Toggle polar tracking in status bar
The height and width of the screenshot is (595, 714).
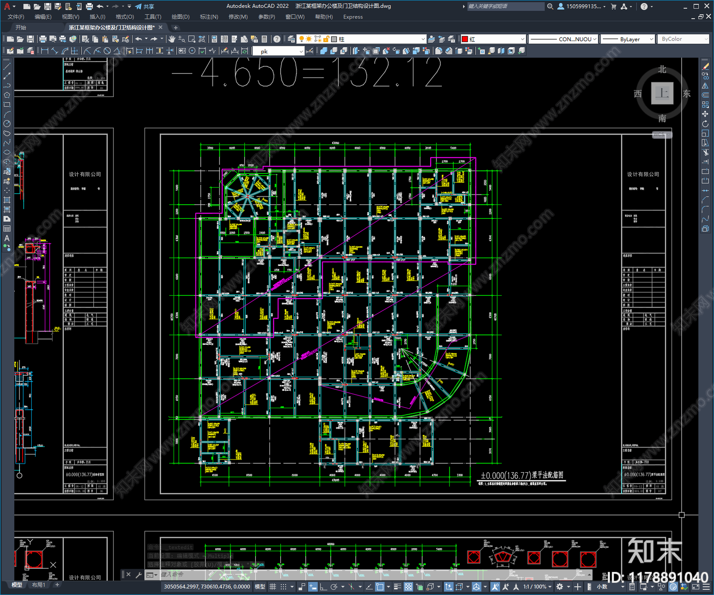(x=334, y=587)
